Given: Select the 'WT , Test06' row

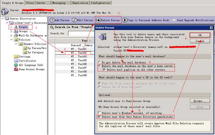Looking at the screenshot, I should pos(75,64).
